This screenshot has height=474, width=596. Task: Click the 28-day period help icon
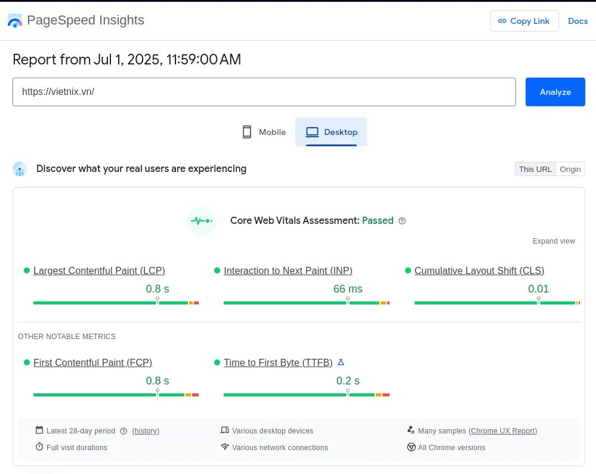(123, 431)
